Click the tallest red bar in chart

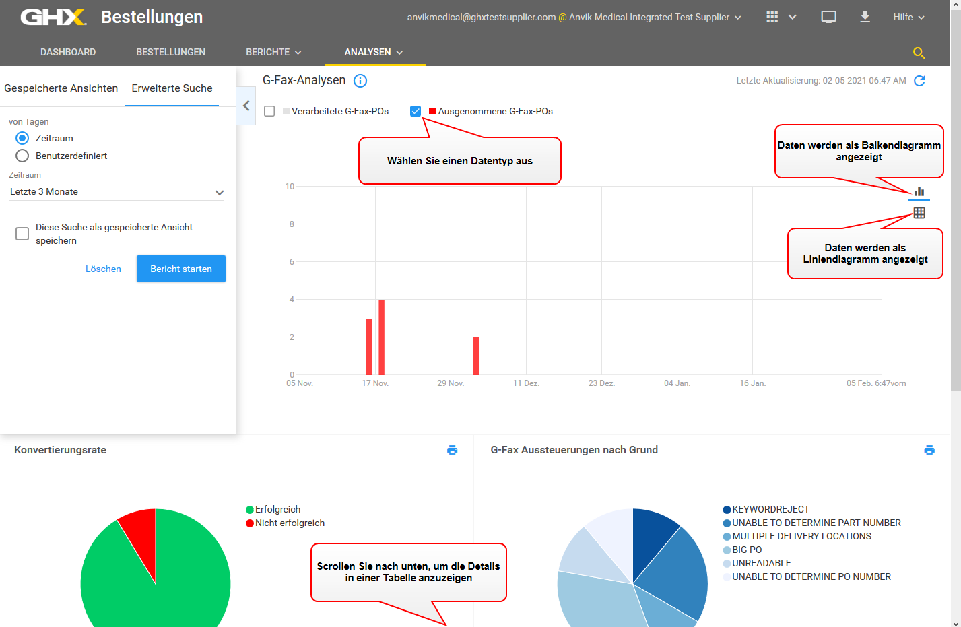(x=382, y=337)
